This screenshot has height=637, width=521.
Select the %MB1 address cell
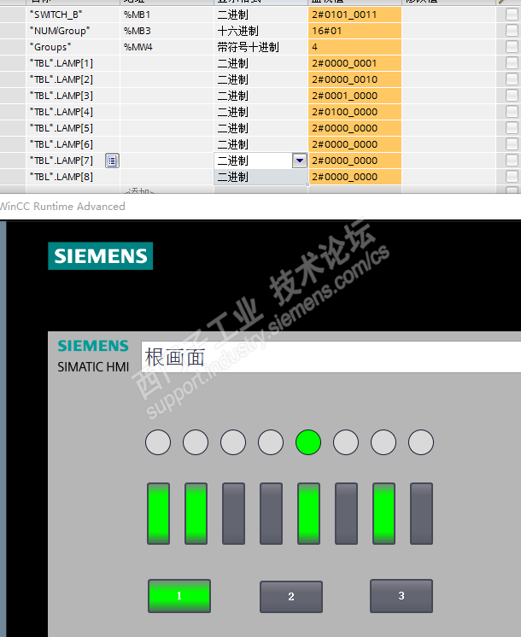tap(167, 15)
